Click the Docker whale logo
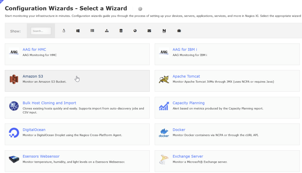 [164, 133]
